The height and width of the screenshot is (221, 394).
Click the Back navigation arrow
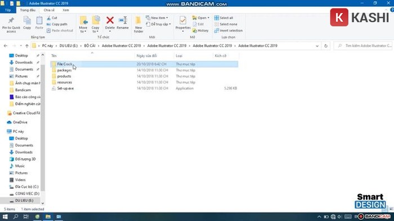coord(6,46)
